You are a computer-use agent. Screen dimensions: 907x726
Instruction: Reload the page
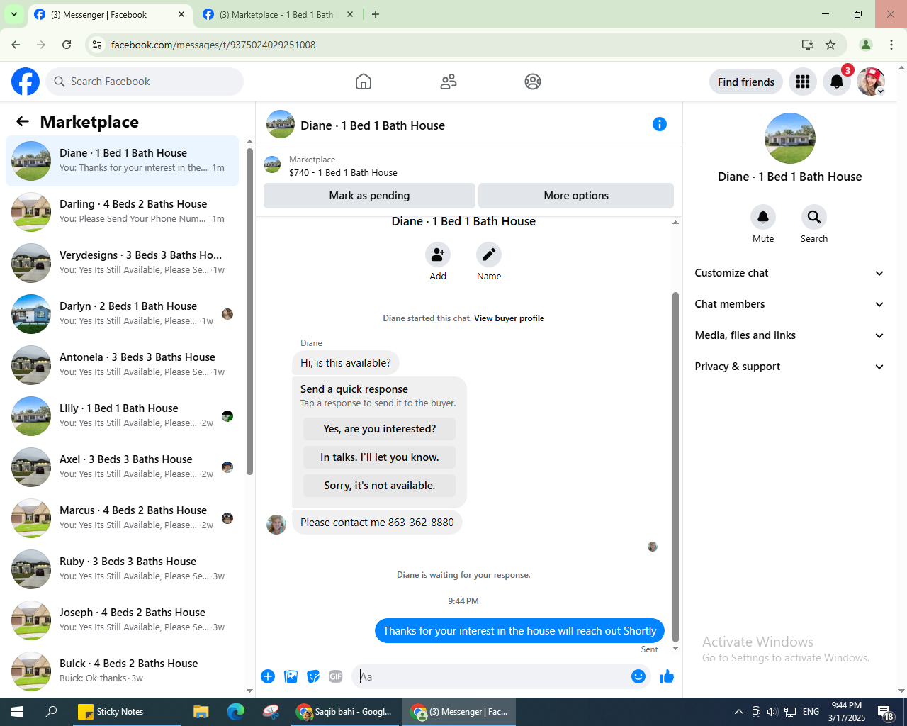(67, 45)
